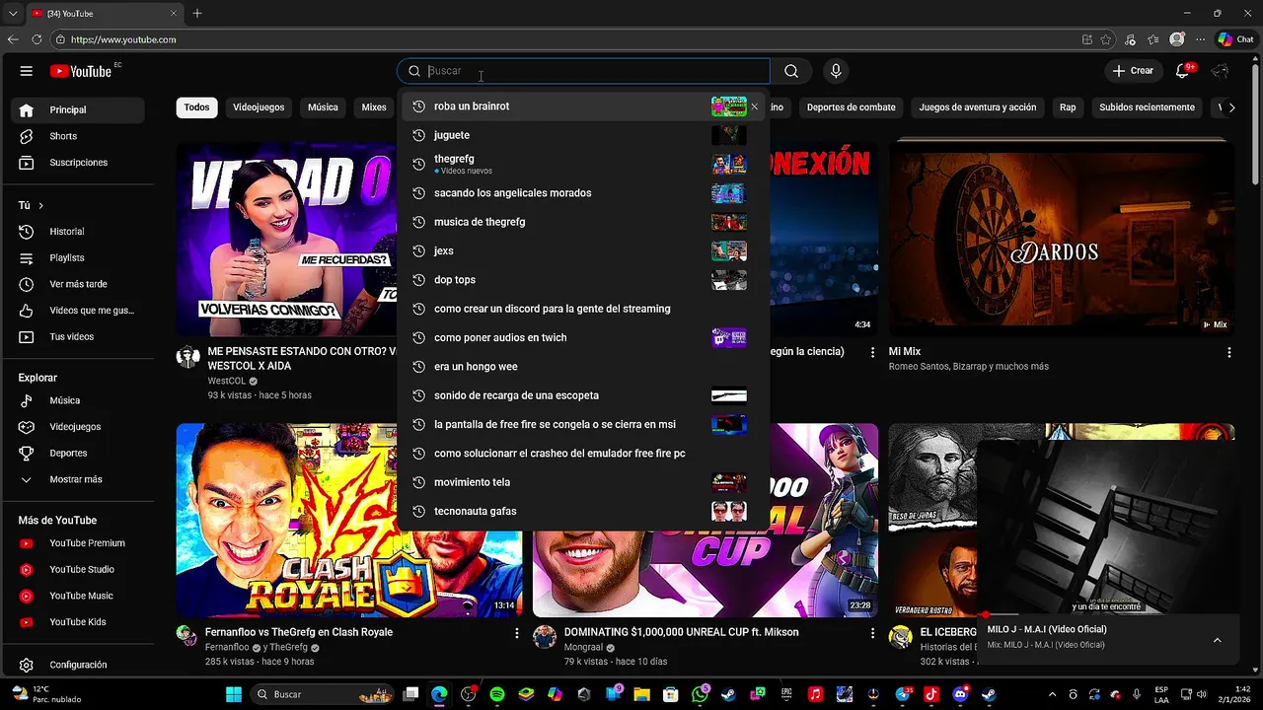Open Playlists in the sidebar

(x=77, y=258)
